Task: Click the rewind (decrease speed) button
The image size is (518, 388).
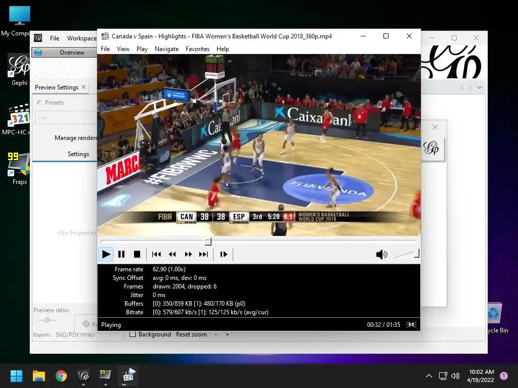Action: [x=172, y=255]
